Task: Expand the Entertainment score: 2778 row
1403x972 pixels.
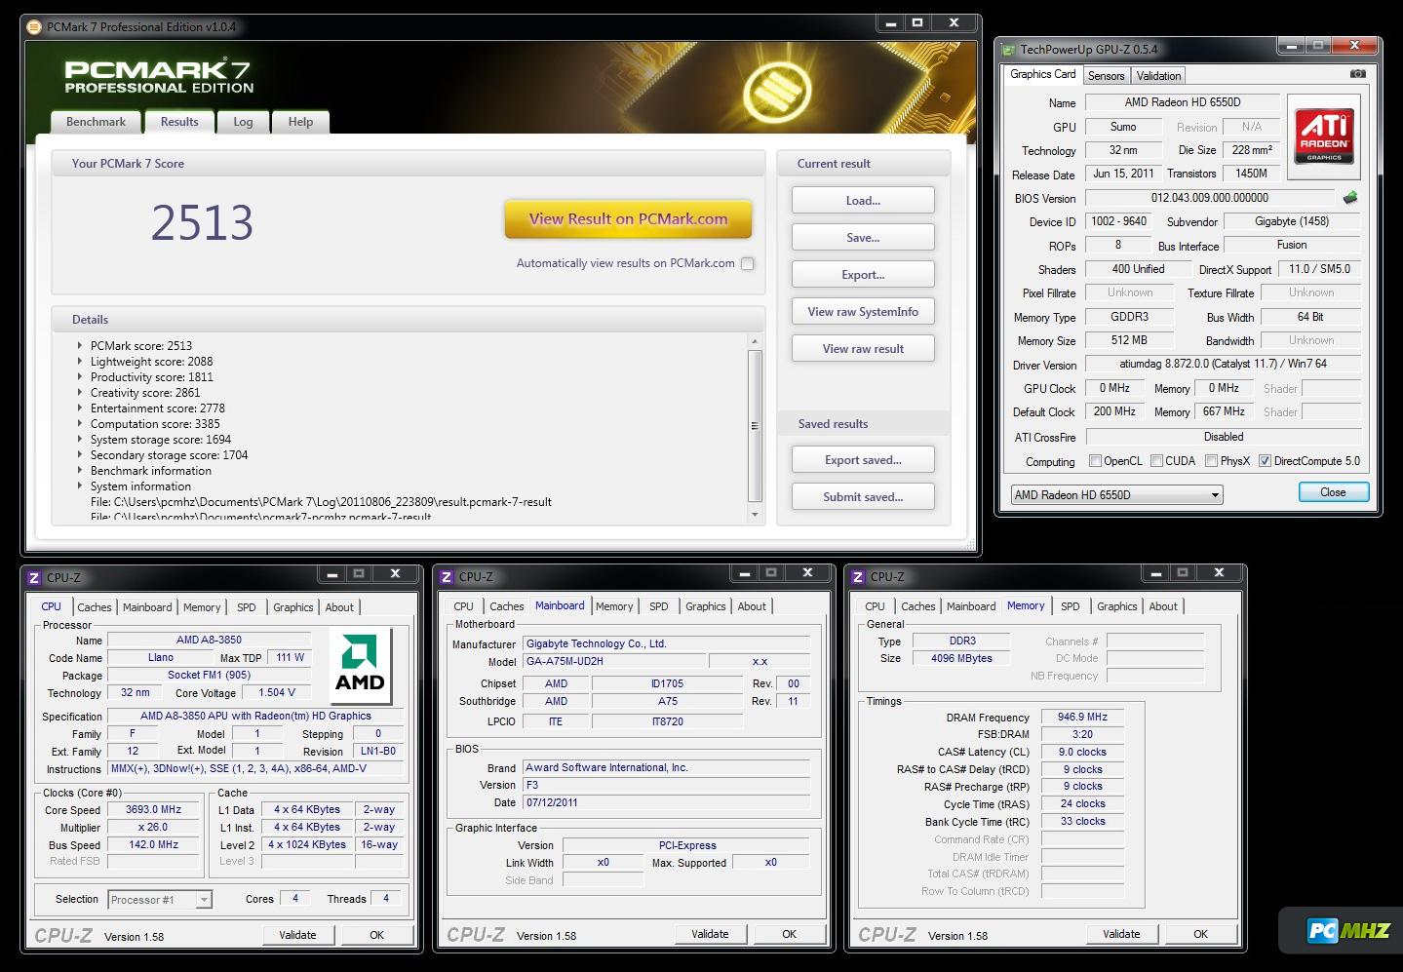Action: [80, 408]
